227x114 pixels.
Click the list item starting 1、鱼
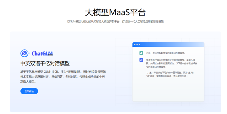tap(170, 74)
